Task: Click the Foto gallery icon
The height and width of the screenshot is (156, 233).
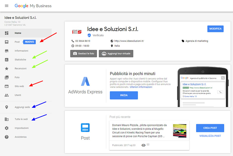Action: pos(6,77)
